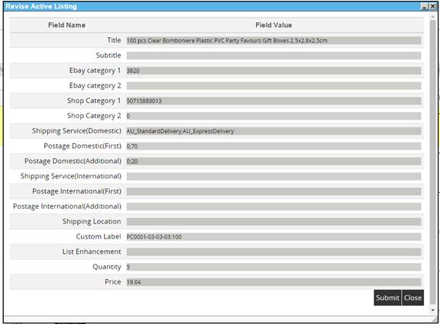Close the dialog via title bar X
Image resolution: width=440 pixels, height=324 pixels.
click(433, 6)
